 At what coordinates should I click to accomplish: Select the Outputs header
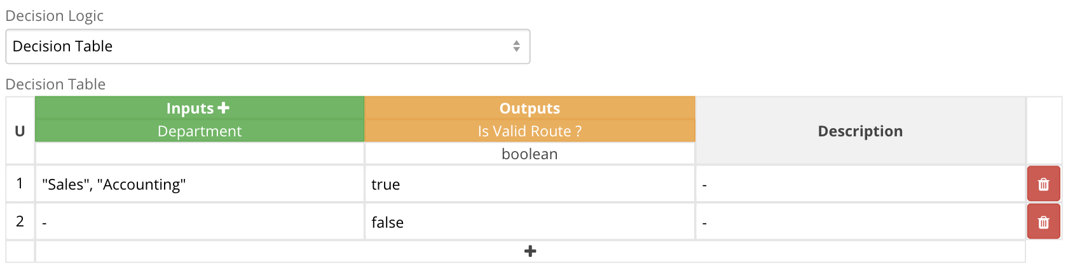[x=530, y=108]
